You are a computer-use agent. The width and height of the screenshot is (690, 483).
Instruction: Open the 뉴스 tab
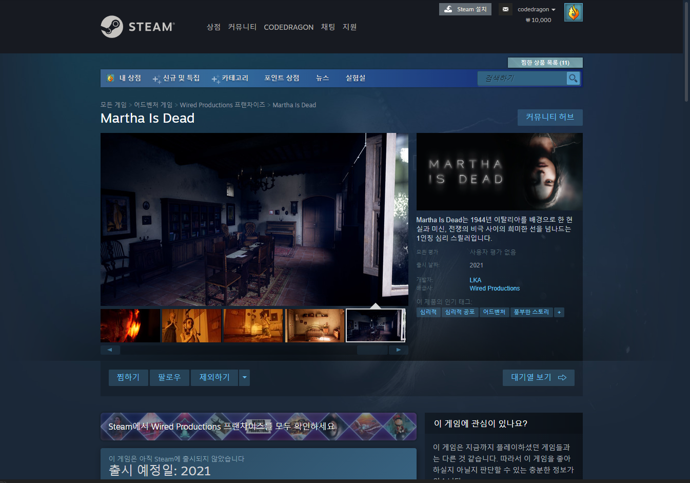pos(322,78)
